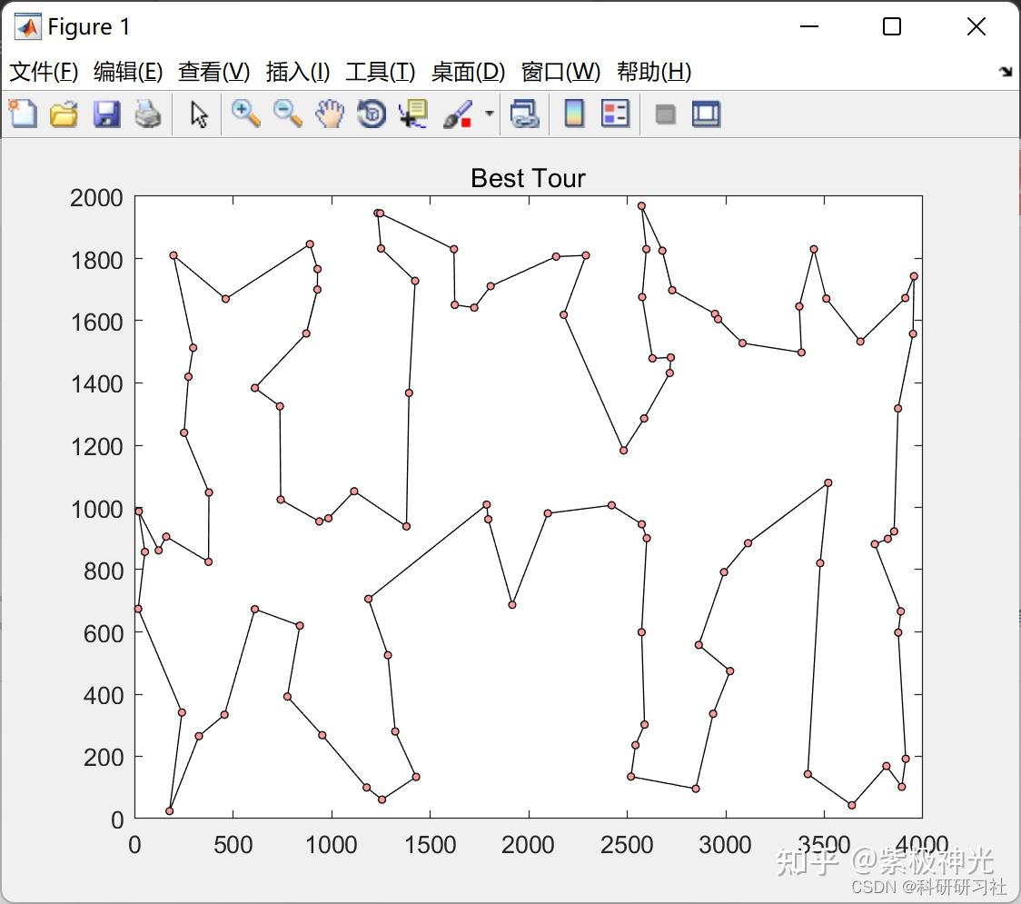Click the Best Tour plot title
This screenshot has width=1021, height=904.
528,178
